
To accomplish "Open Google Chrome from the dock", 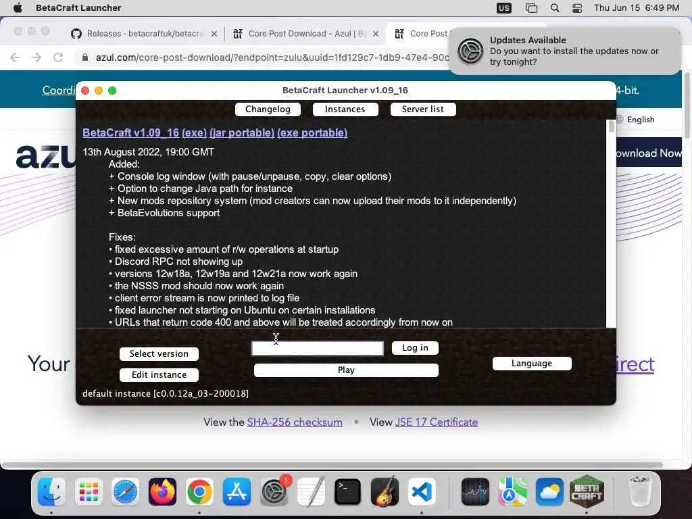I will [199, 492].
